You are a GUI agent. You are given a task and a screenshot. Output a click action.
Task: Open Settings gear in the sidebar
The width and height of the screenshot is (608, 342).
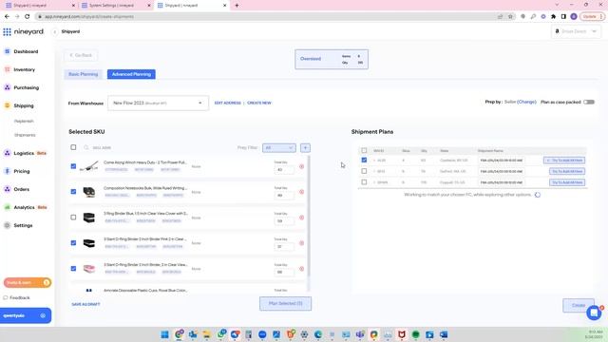tap(7, 225)
